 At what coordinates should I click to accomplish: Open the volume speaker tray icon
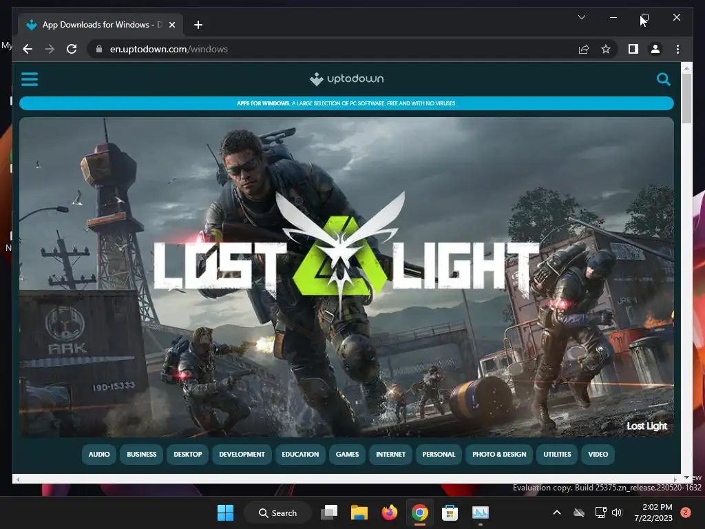(x=617, y=512)
